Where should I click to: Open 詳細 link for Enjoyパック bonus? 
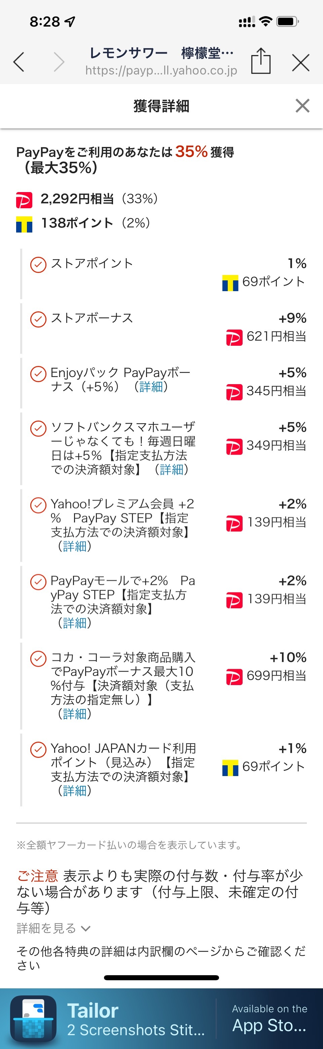coord(151,387)
